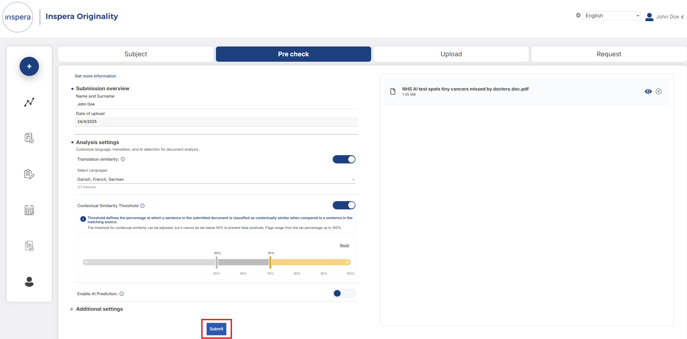Click the uploaded PDF file name
The height and width of the screenshot is (339, 687).
tap(465, 89)
